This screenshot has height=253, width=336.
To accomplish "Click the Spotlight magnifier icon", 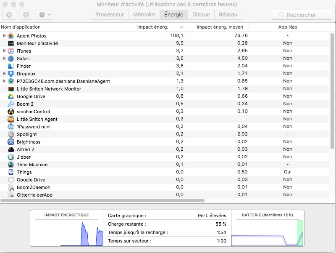I will tap(11, 134).
